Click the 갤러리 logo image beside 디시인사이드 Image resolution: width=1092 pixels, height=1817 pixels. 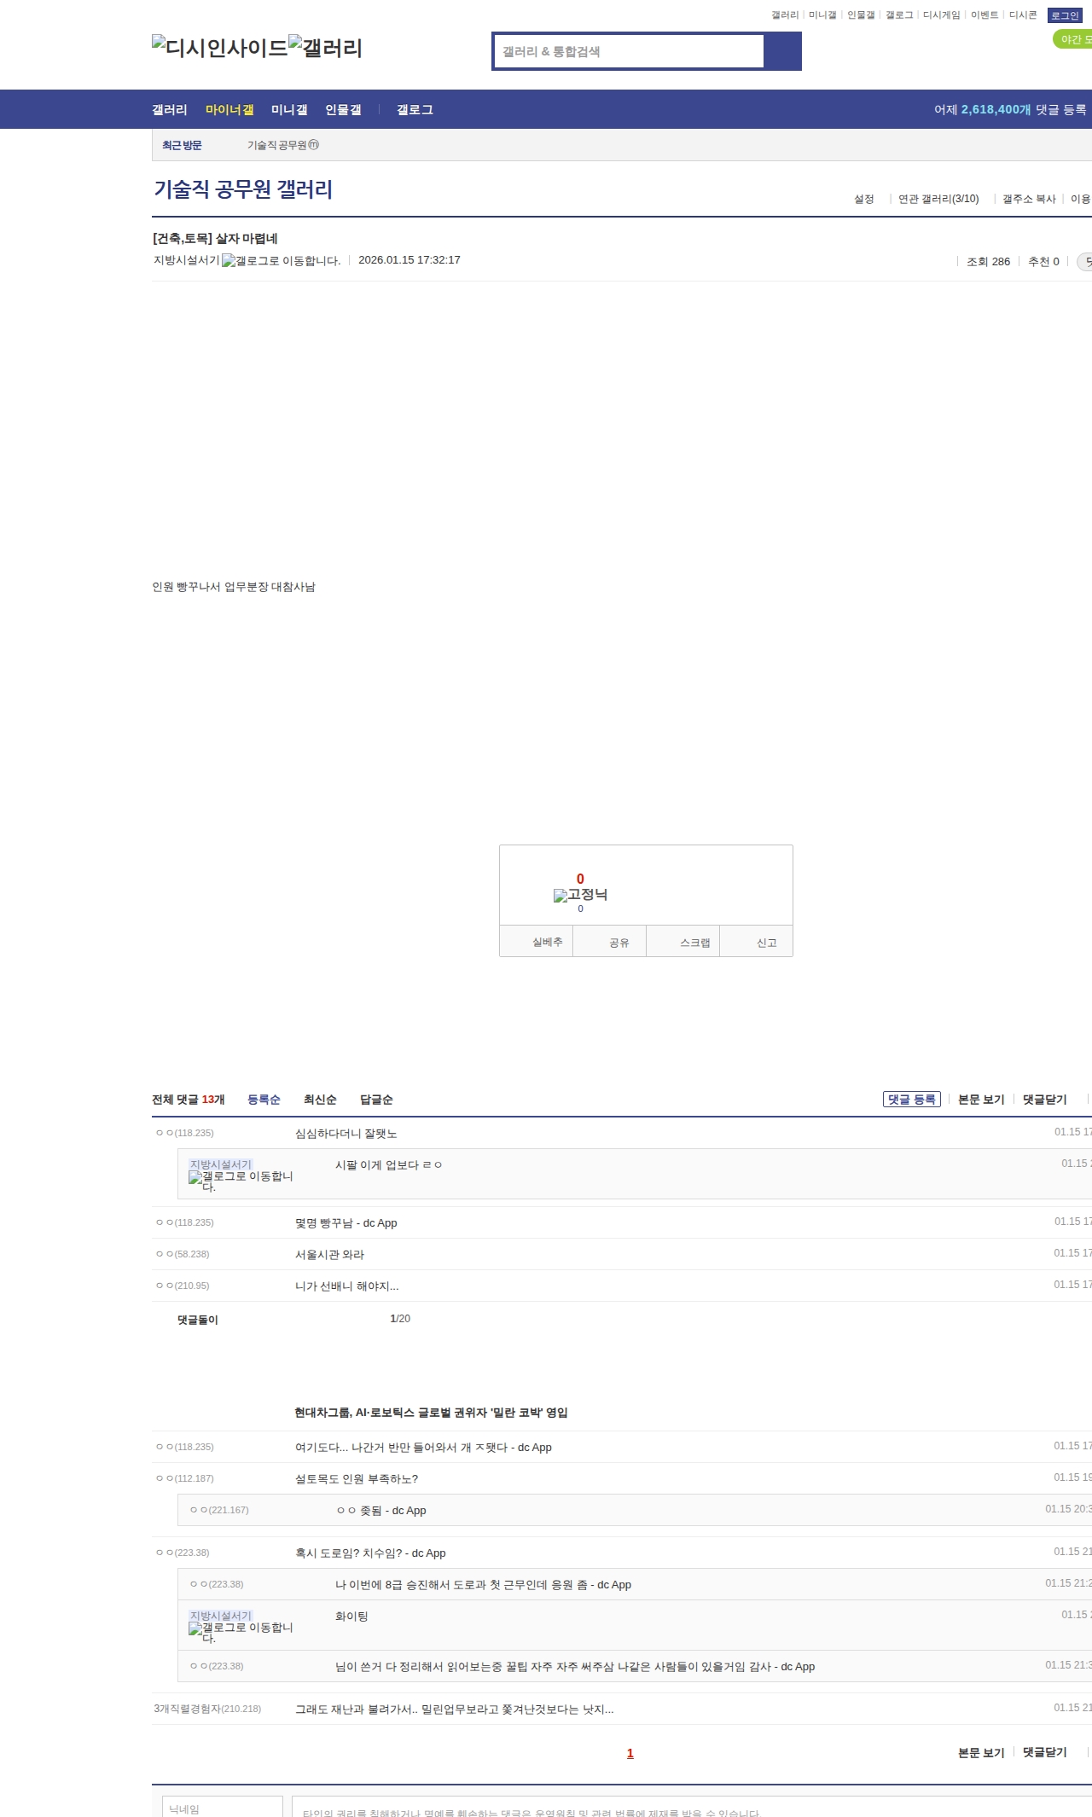tap(326, 48)
